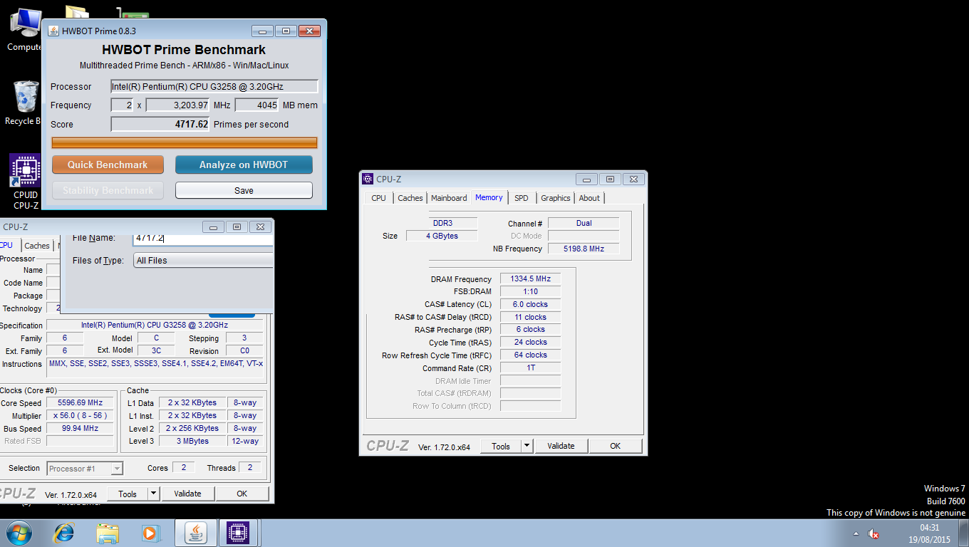Open the Mainboard tab
Screen dimensions: 969x547
pyautogui.click(x=449, y=198)
